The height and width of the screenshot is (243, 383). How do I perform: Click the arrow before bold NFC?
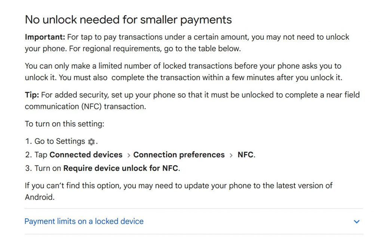[x=231, y=155]
